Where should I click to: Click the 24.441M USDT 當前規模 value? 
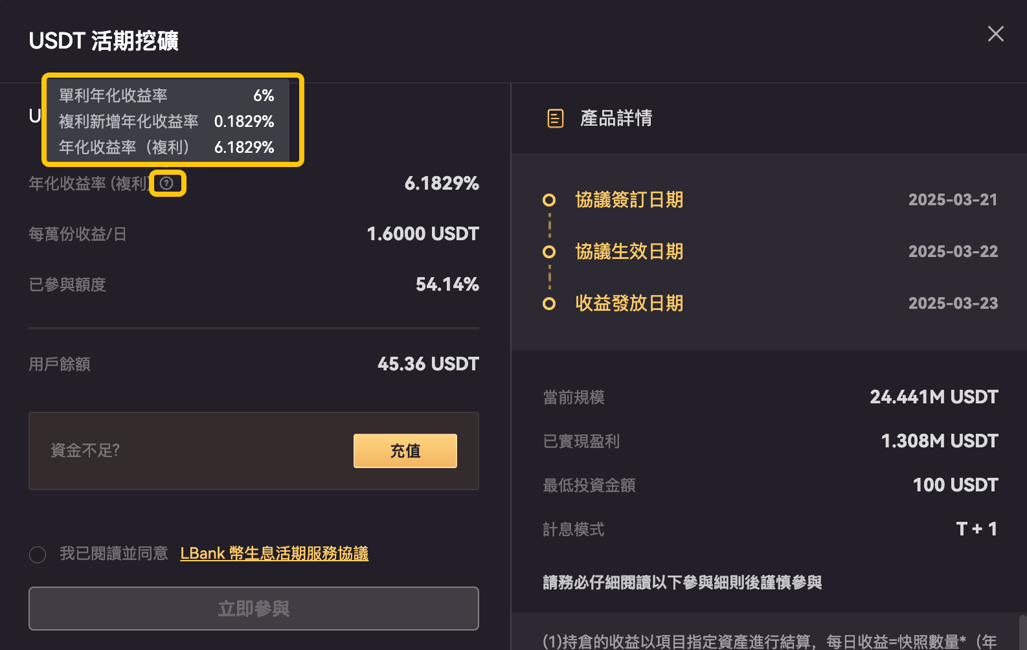(x=934, y=397)
